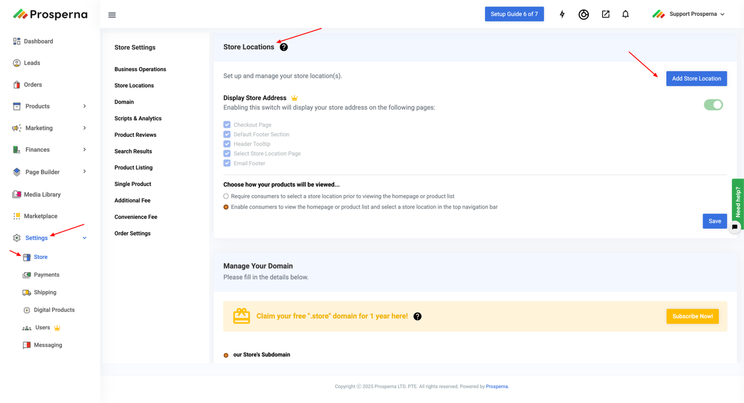744x403 pixels.
Task: Open Setup Guide 6 of 7
Action: tap(514, 14)
